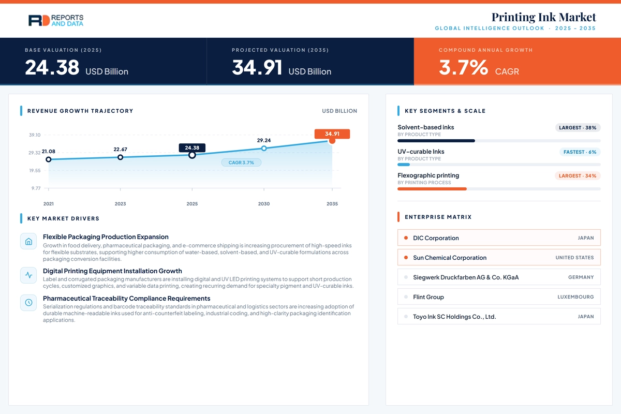The width and height of the screenshot is (621, 414).
Task: Click the home icon beside Flexible Packaging Production
Action: click(x=28, y=241)
